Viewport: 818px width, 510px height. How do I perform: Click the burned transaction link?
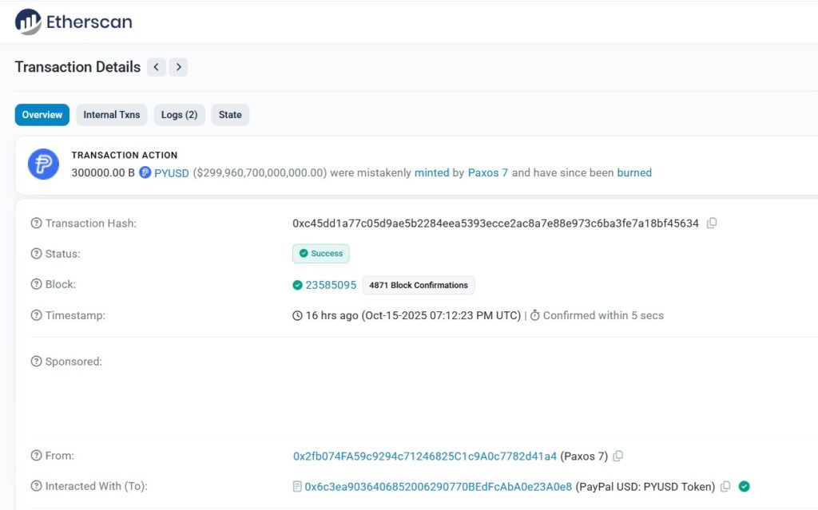634,172
